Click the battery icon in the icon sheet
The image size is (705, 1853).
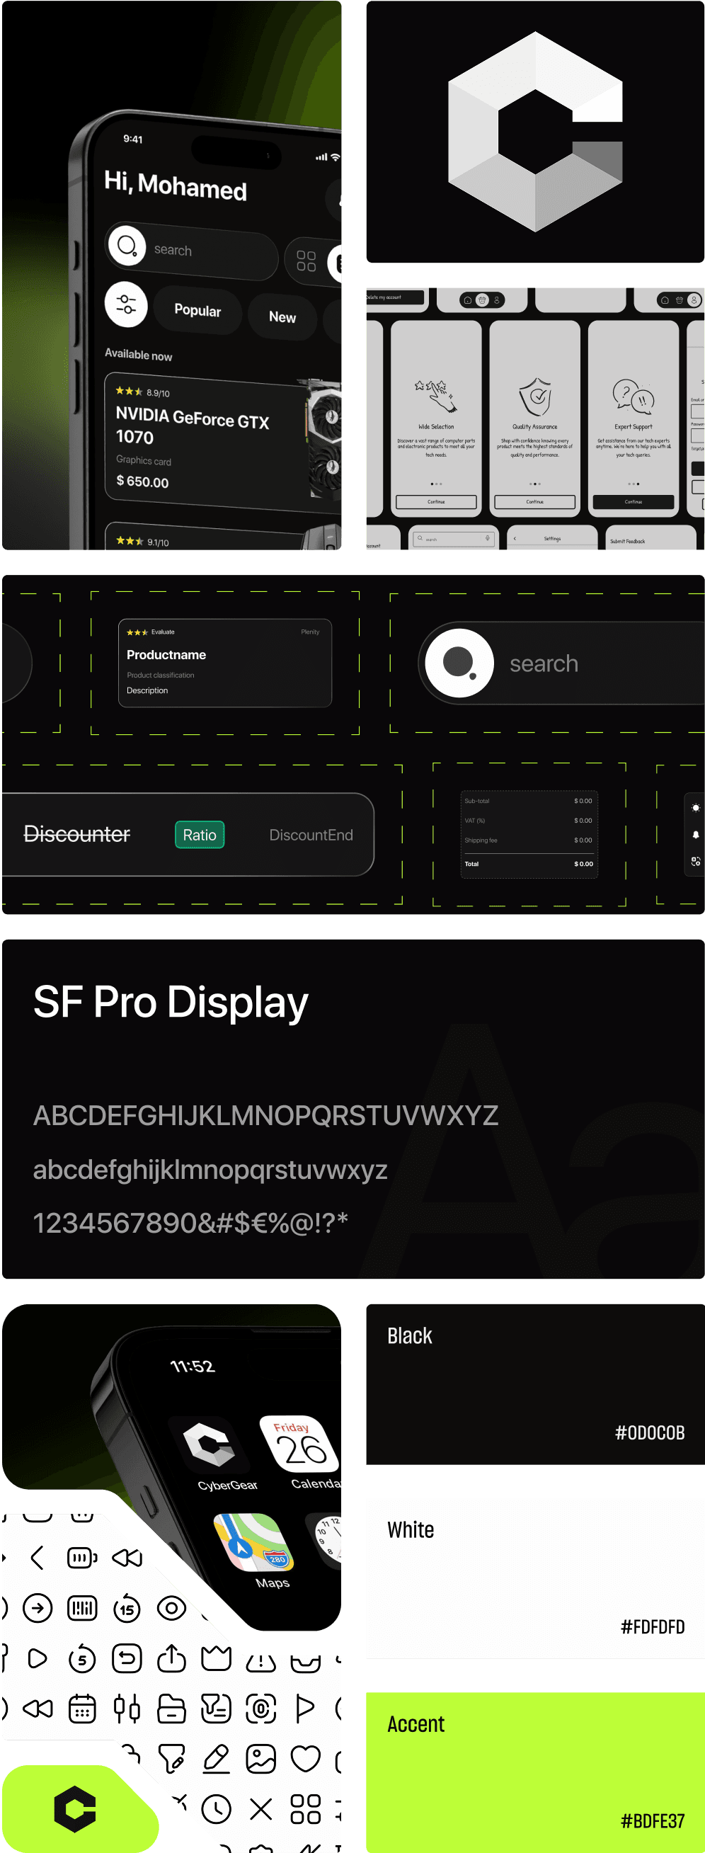pos(82,1558)
